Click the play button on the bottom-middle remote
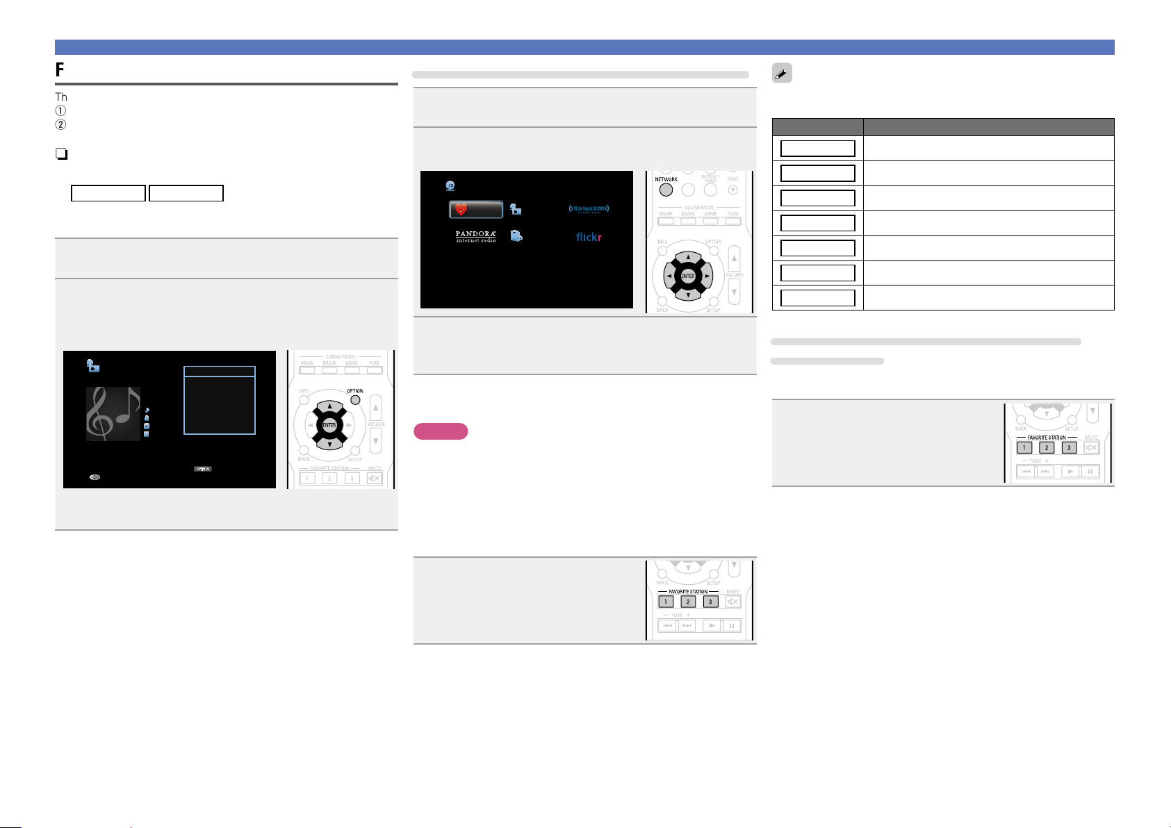The height and width of the screenshot is (828, 1171). pos(712,625)
